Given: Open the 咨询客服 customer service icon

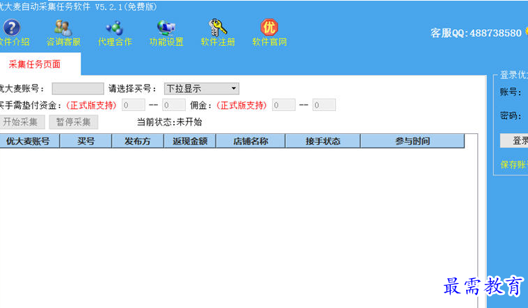Looking at the screenshot, I should [63, 28].
